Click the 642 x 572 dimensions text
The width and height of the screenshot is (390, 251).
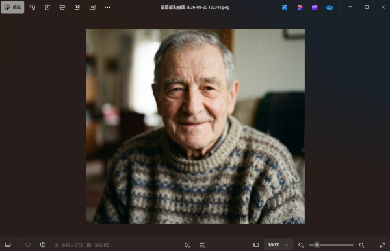tap(72, 245)
